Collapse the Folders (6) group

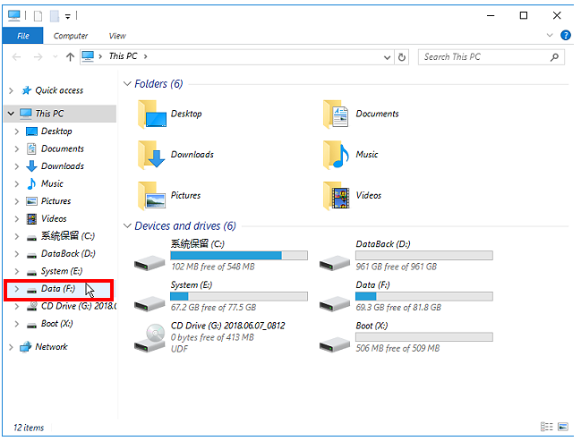coord(127,84)
